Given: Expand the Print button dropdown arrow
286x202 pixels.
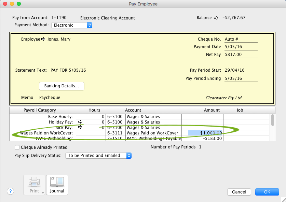Looking at the screenshot, I should coord(43,193).
